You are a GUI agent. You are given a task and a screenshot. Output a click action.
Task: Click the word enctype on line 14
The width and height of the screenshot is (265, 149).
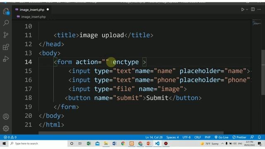(126, 62)
